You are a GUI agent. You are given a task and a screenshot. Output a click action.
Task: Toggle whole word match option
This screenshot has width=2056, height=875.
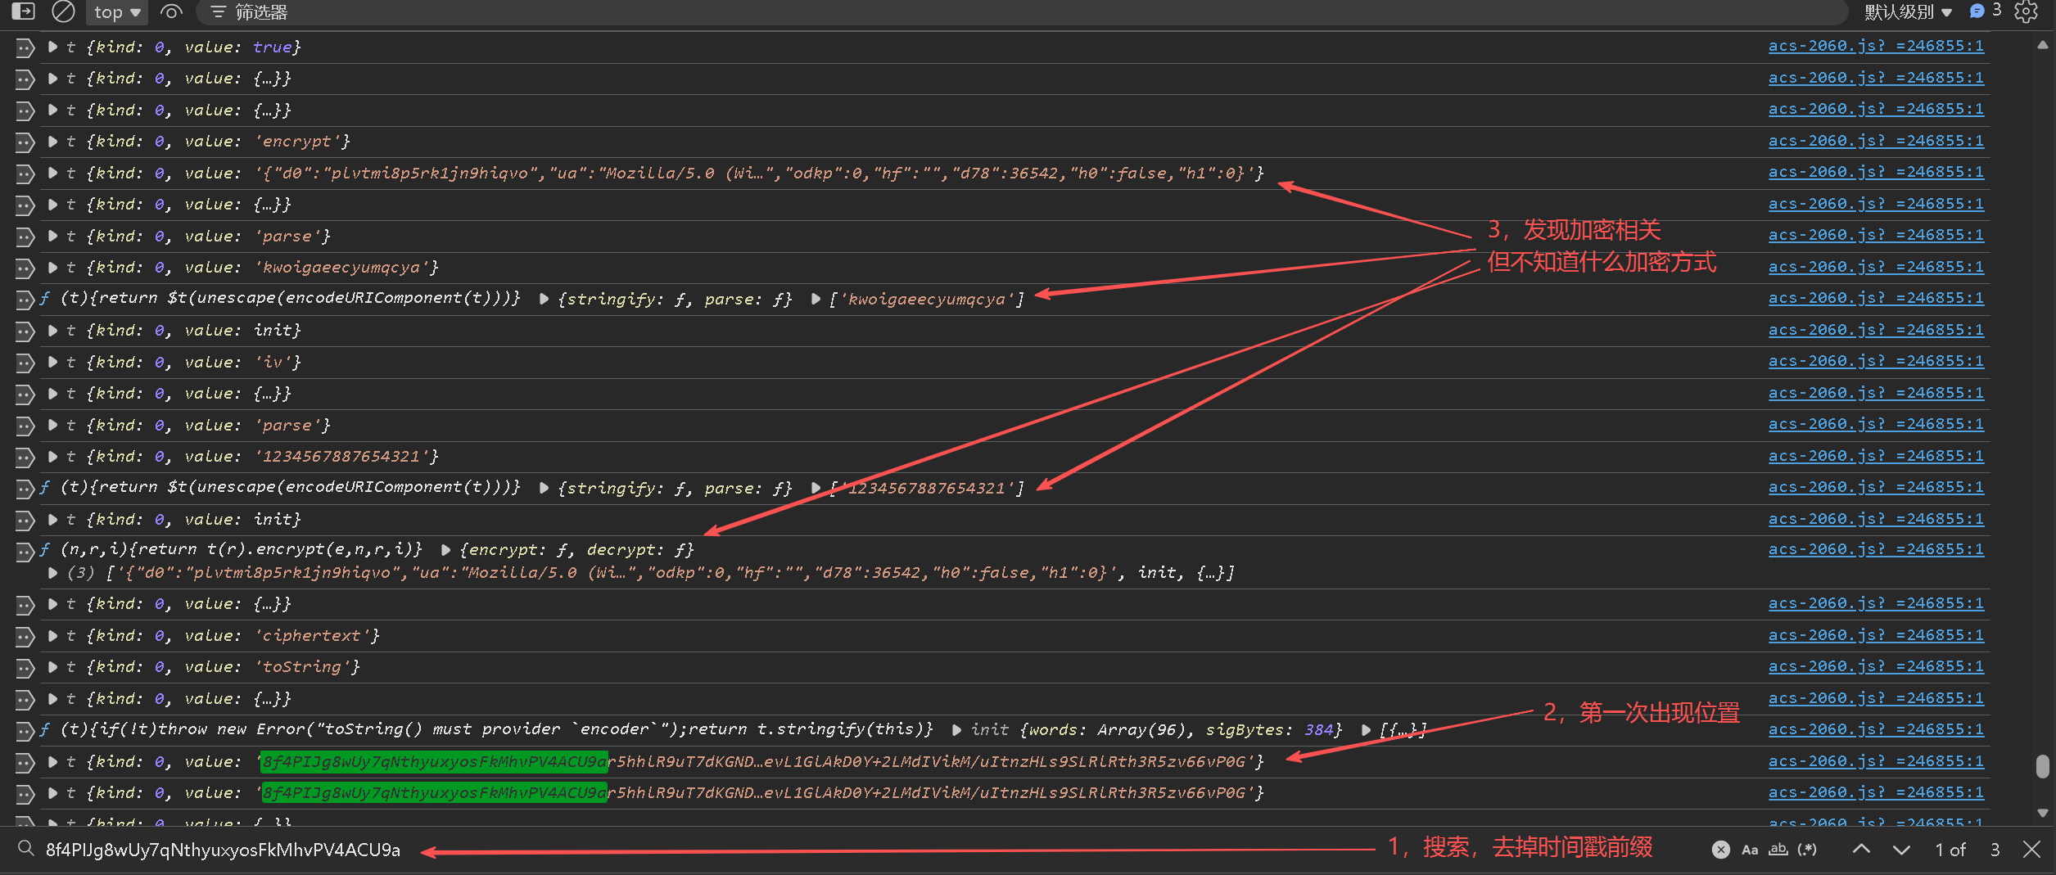(1778, 850)
